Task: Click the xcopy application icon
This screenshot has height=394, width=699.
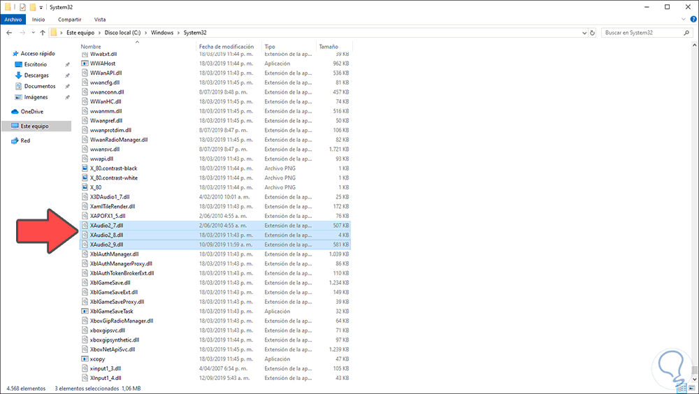Action: point(85,359)
